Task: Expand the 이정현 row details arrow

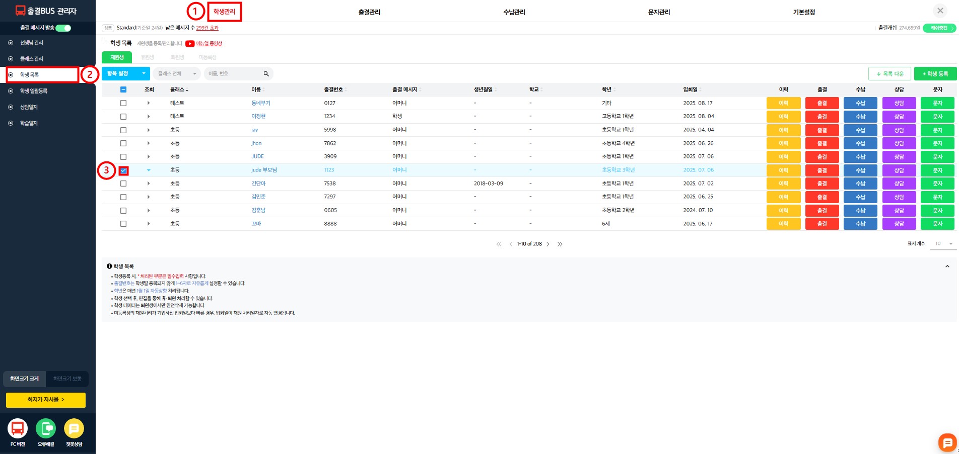Action: (x=149, y=117)
